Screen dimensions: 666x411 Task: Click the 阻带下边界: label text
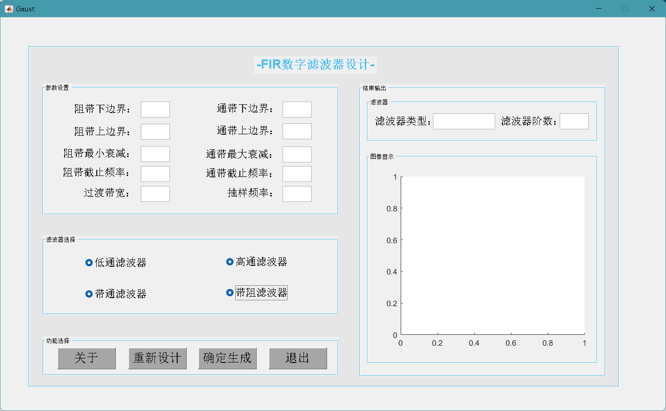(x=103, y=109)
